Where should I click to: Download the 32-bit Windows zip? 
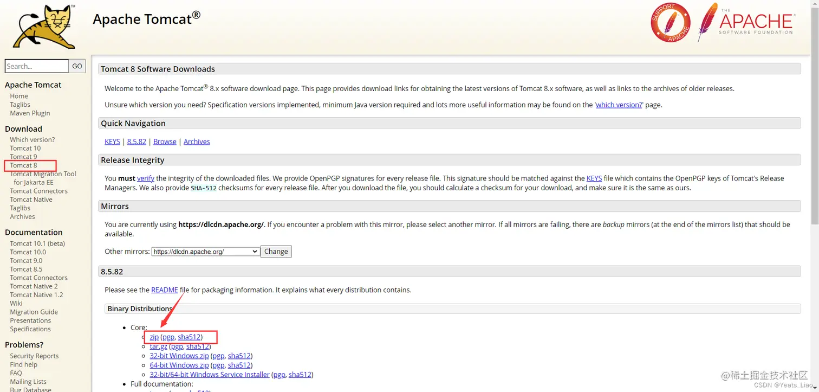click(x=179, y=356)
